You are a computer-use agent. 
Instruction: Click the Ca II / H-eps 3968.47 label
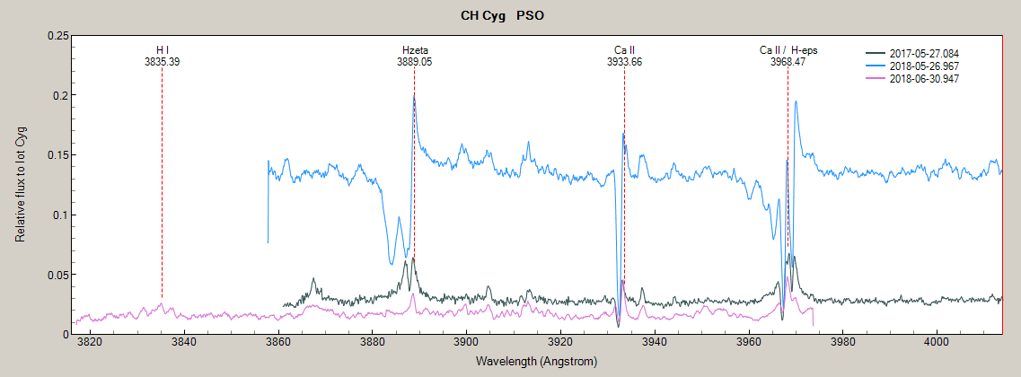(788, 57)
